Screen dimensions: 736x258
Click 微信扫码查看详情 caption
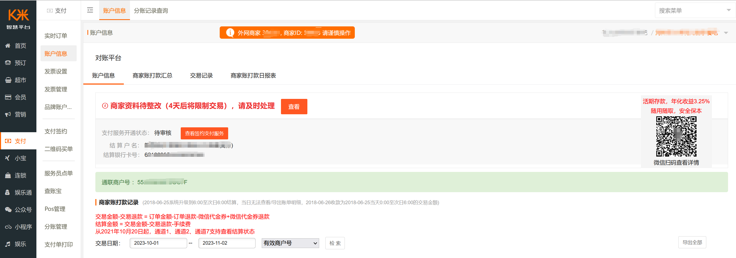[x=676, y=163]
